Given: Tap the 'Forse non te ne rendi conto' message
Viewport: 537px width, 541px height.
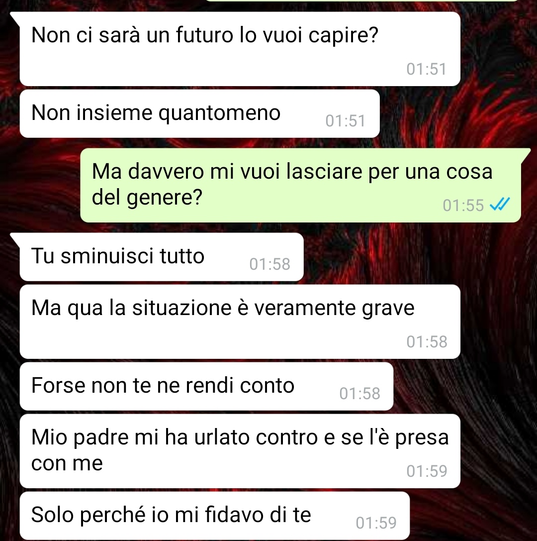Looking at the screenshot, I should click(x=206, y=386).
